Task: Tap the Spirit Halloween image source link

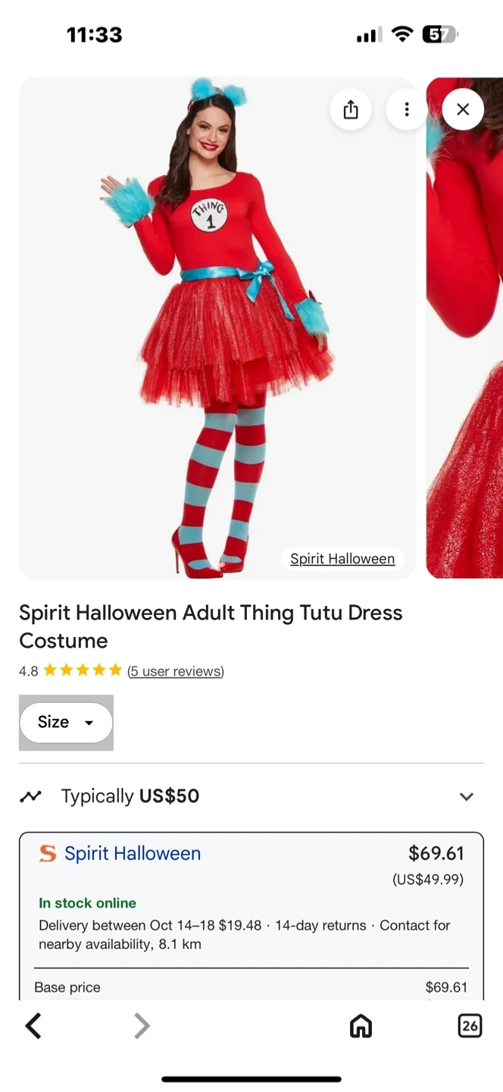Action: [342, 559]
